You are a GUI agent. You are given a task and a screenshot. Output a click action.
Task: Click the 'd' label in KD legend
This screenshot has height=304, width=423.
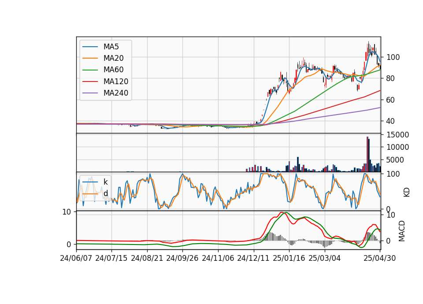click(105, 193)
